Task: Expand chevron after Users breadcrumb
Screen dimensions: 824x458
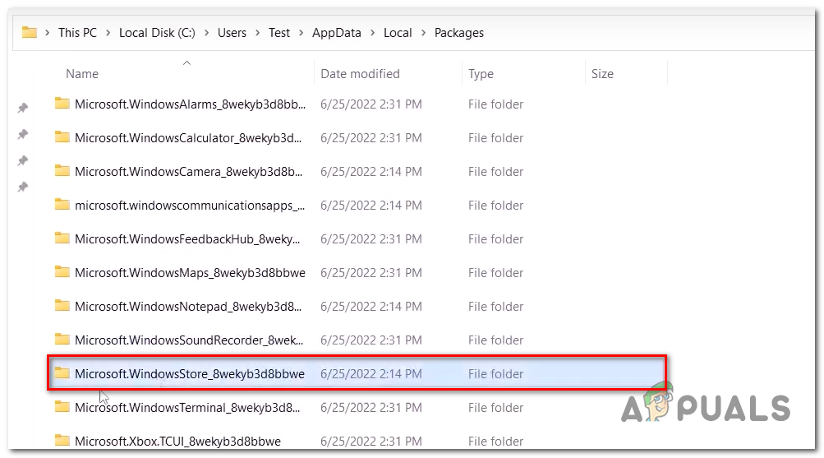Action: click(257, 33)
